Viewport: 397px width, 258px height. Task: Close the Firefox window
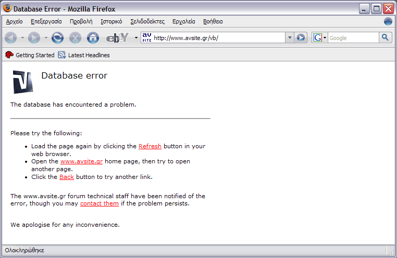tap(388, 9)
